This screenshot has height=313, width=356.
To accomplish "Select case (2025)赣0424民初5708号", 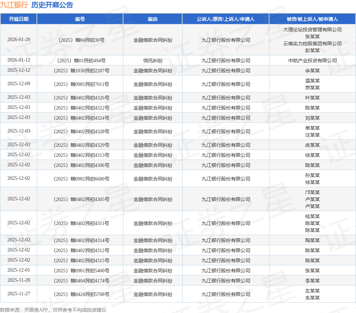I will tap(81, 294).
